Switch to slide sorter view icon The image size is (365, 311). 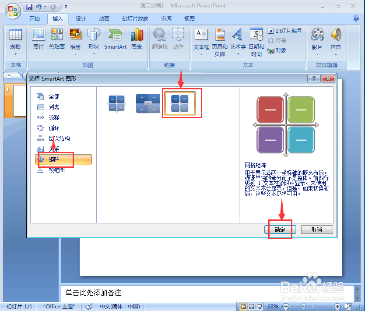coord(251,307)
